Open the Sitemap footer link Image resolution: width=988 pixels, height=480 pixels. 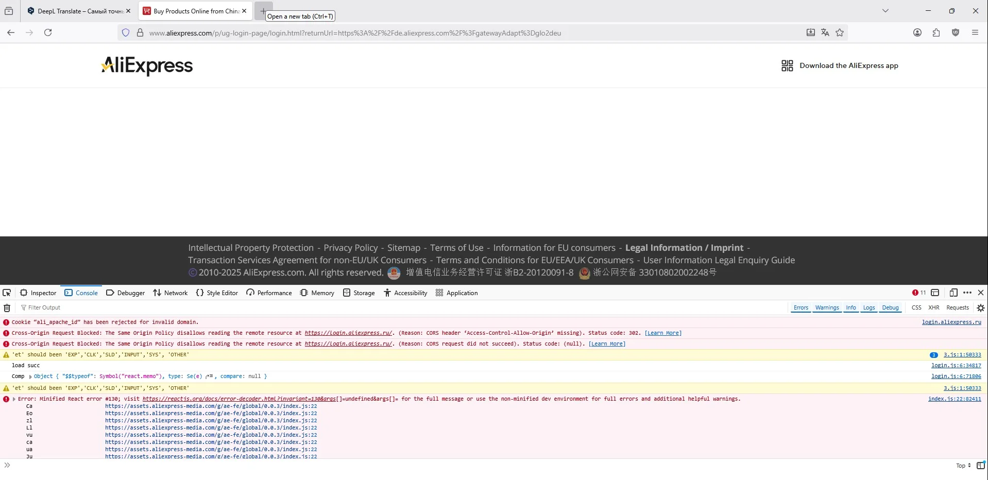(404, 248)
